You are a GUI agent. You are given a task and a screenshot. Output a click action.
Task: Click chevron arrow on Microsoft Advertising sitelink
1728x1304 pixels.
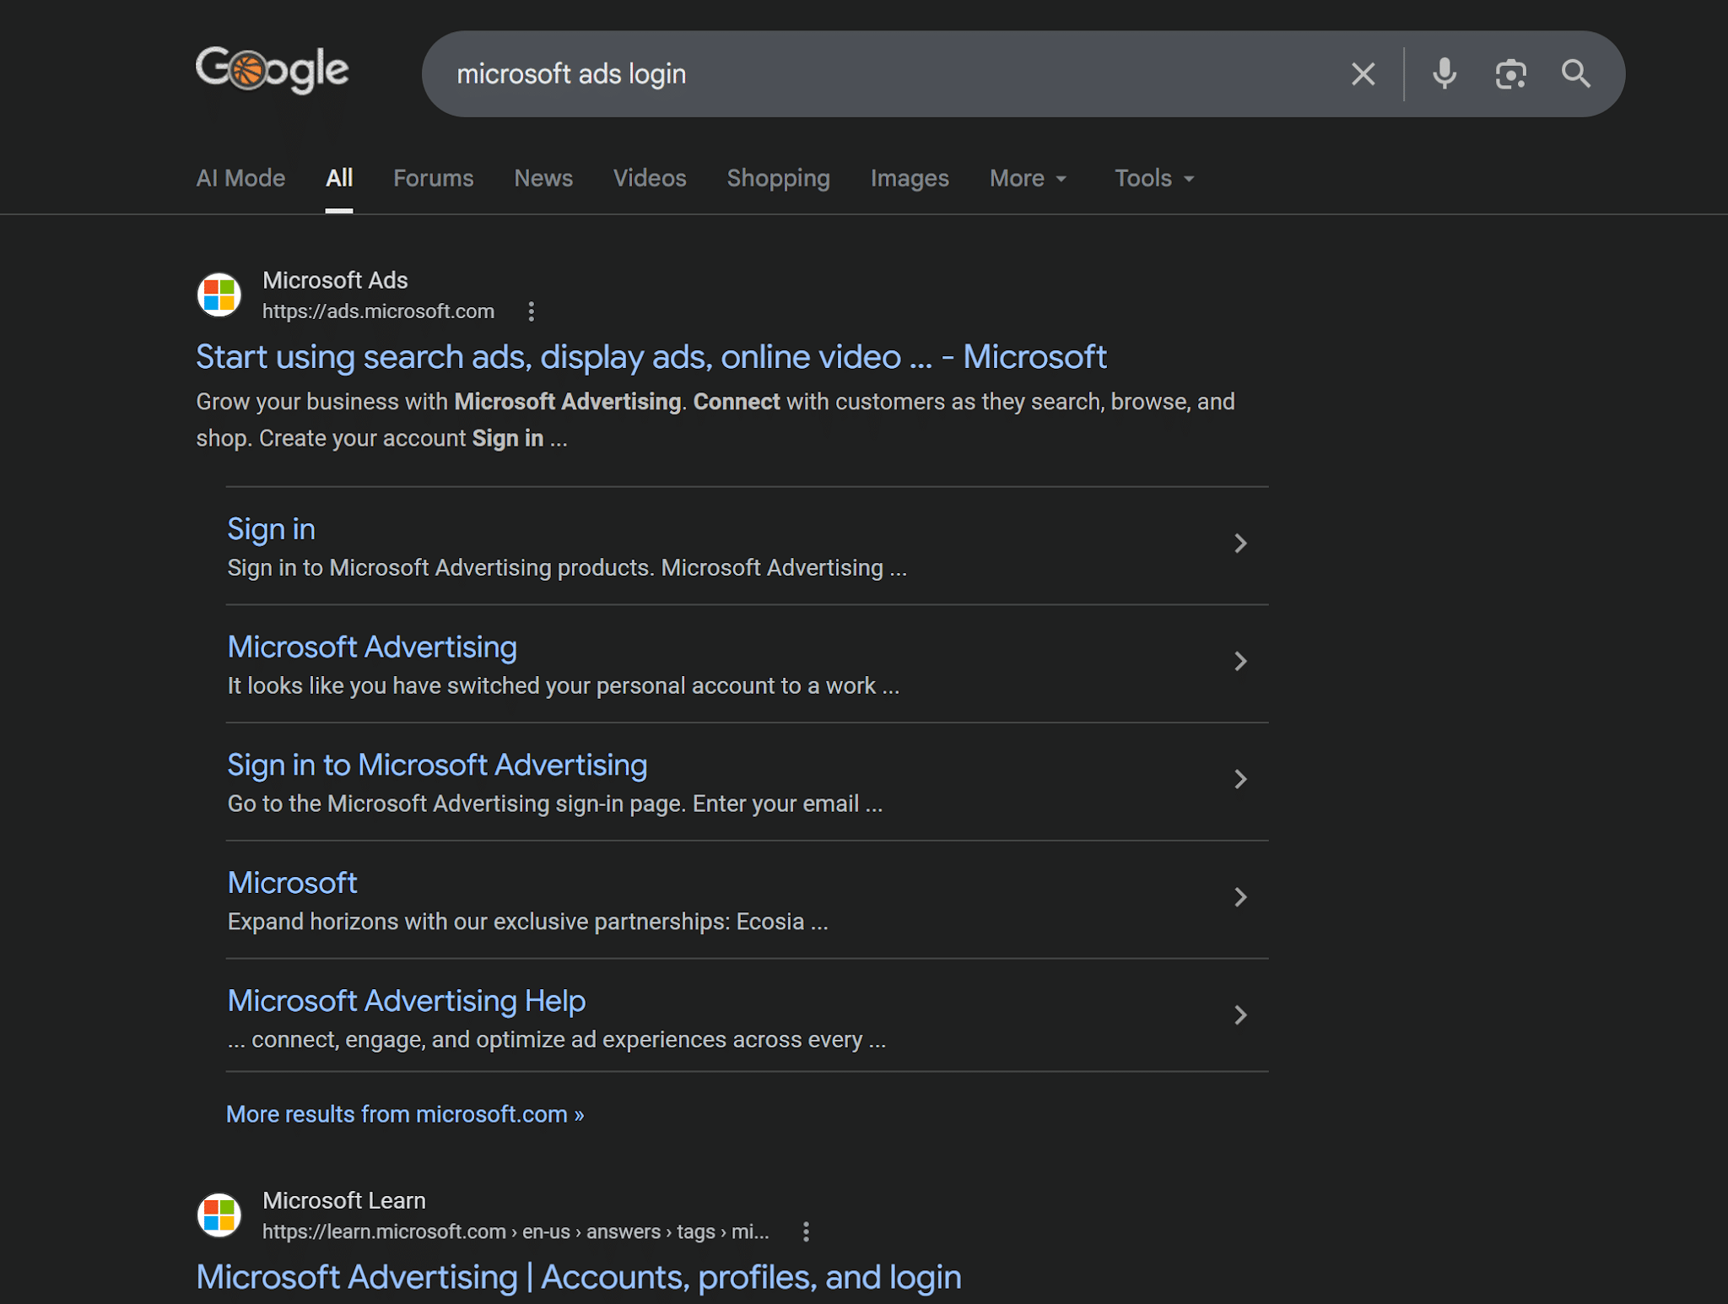pos(1240,661)
